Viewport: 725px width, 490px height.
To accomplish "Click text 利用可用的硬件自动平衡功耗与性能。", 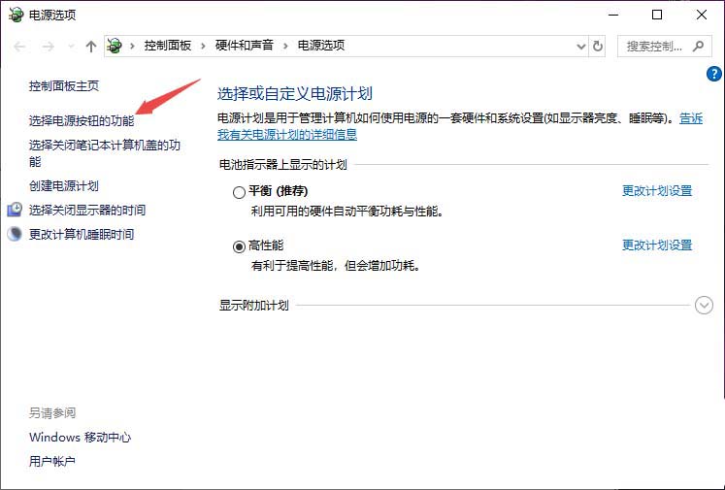I will coord(347,212).
